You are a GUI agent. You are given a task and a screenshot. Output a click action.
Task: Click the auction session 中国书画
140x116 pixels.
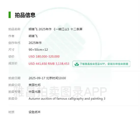[x=35, y=92]
